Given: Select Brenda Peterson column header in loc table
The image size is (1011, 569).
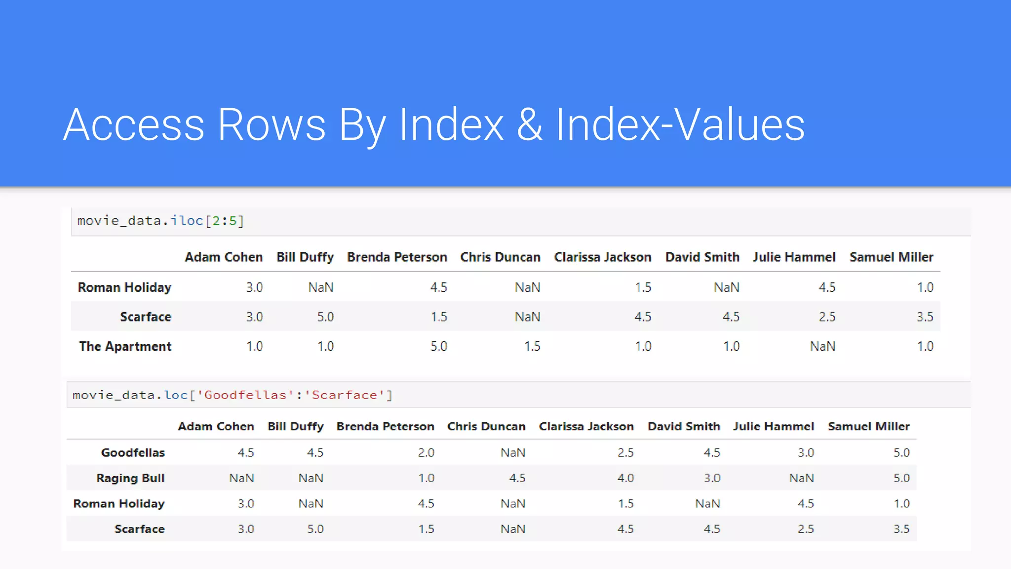Looking at the screenshot, I should tap(386, 427).
